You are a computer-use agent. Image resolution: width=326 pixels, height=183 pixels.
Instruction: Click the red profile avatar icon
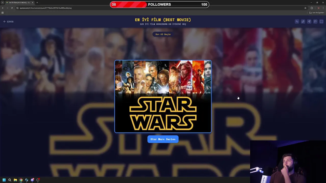[x=318, y=8]
